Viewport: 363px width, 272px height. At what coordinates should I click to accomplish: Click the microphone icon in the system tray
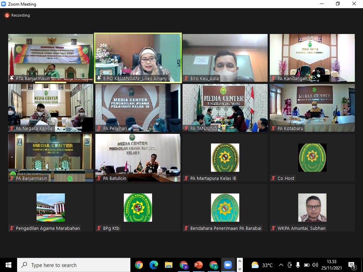(298, 265)
